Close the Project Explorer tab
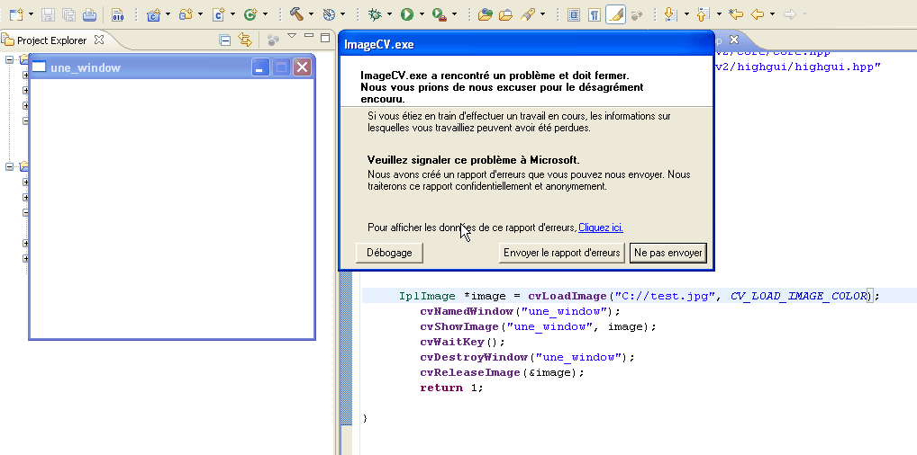 99,40
